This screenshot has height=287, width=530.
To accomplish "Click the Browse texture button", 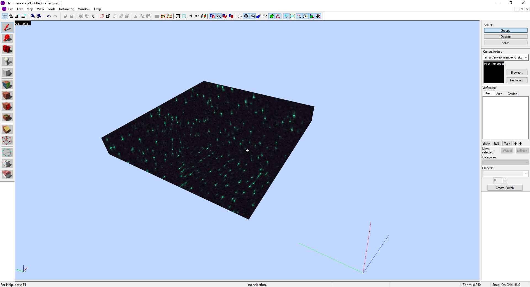I will pyautogui.click(x=516, y=72).
